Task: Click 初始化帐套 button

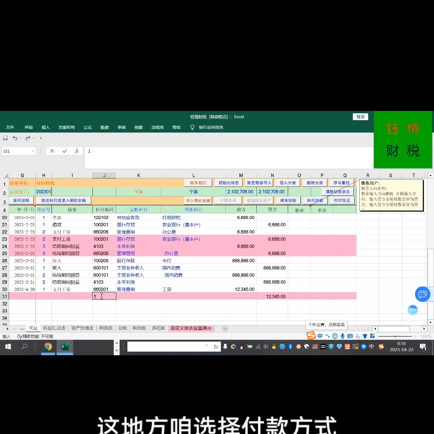Action: 229,183
